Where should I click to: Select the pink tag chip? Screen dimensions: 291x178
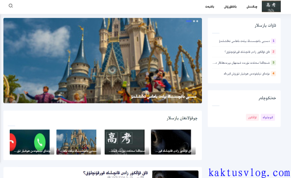(x=252, y=117)
